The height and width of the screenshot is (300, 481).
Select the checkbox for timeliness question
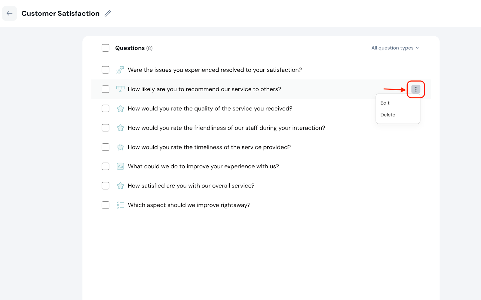[106, 147]
